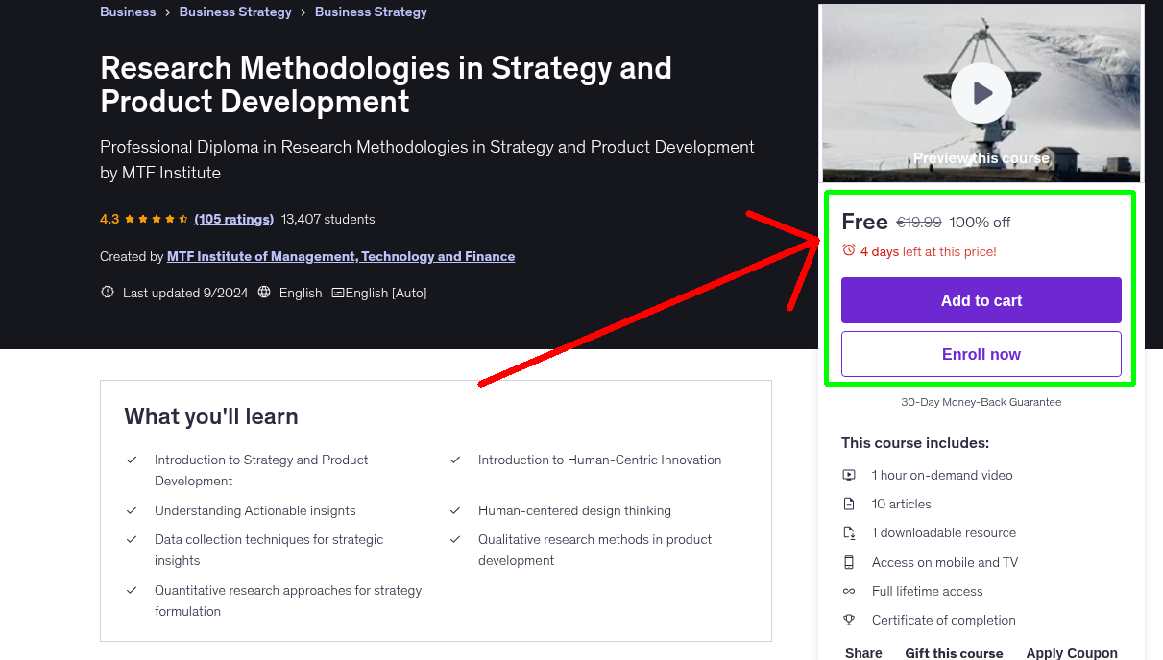Click the globe language icon
1163x660 pixels.
(x=265, y=293)
